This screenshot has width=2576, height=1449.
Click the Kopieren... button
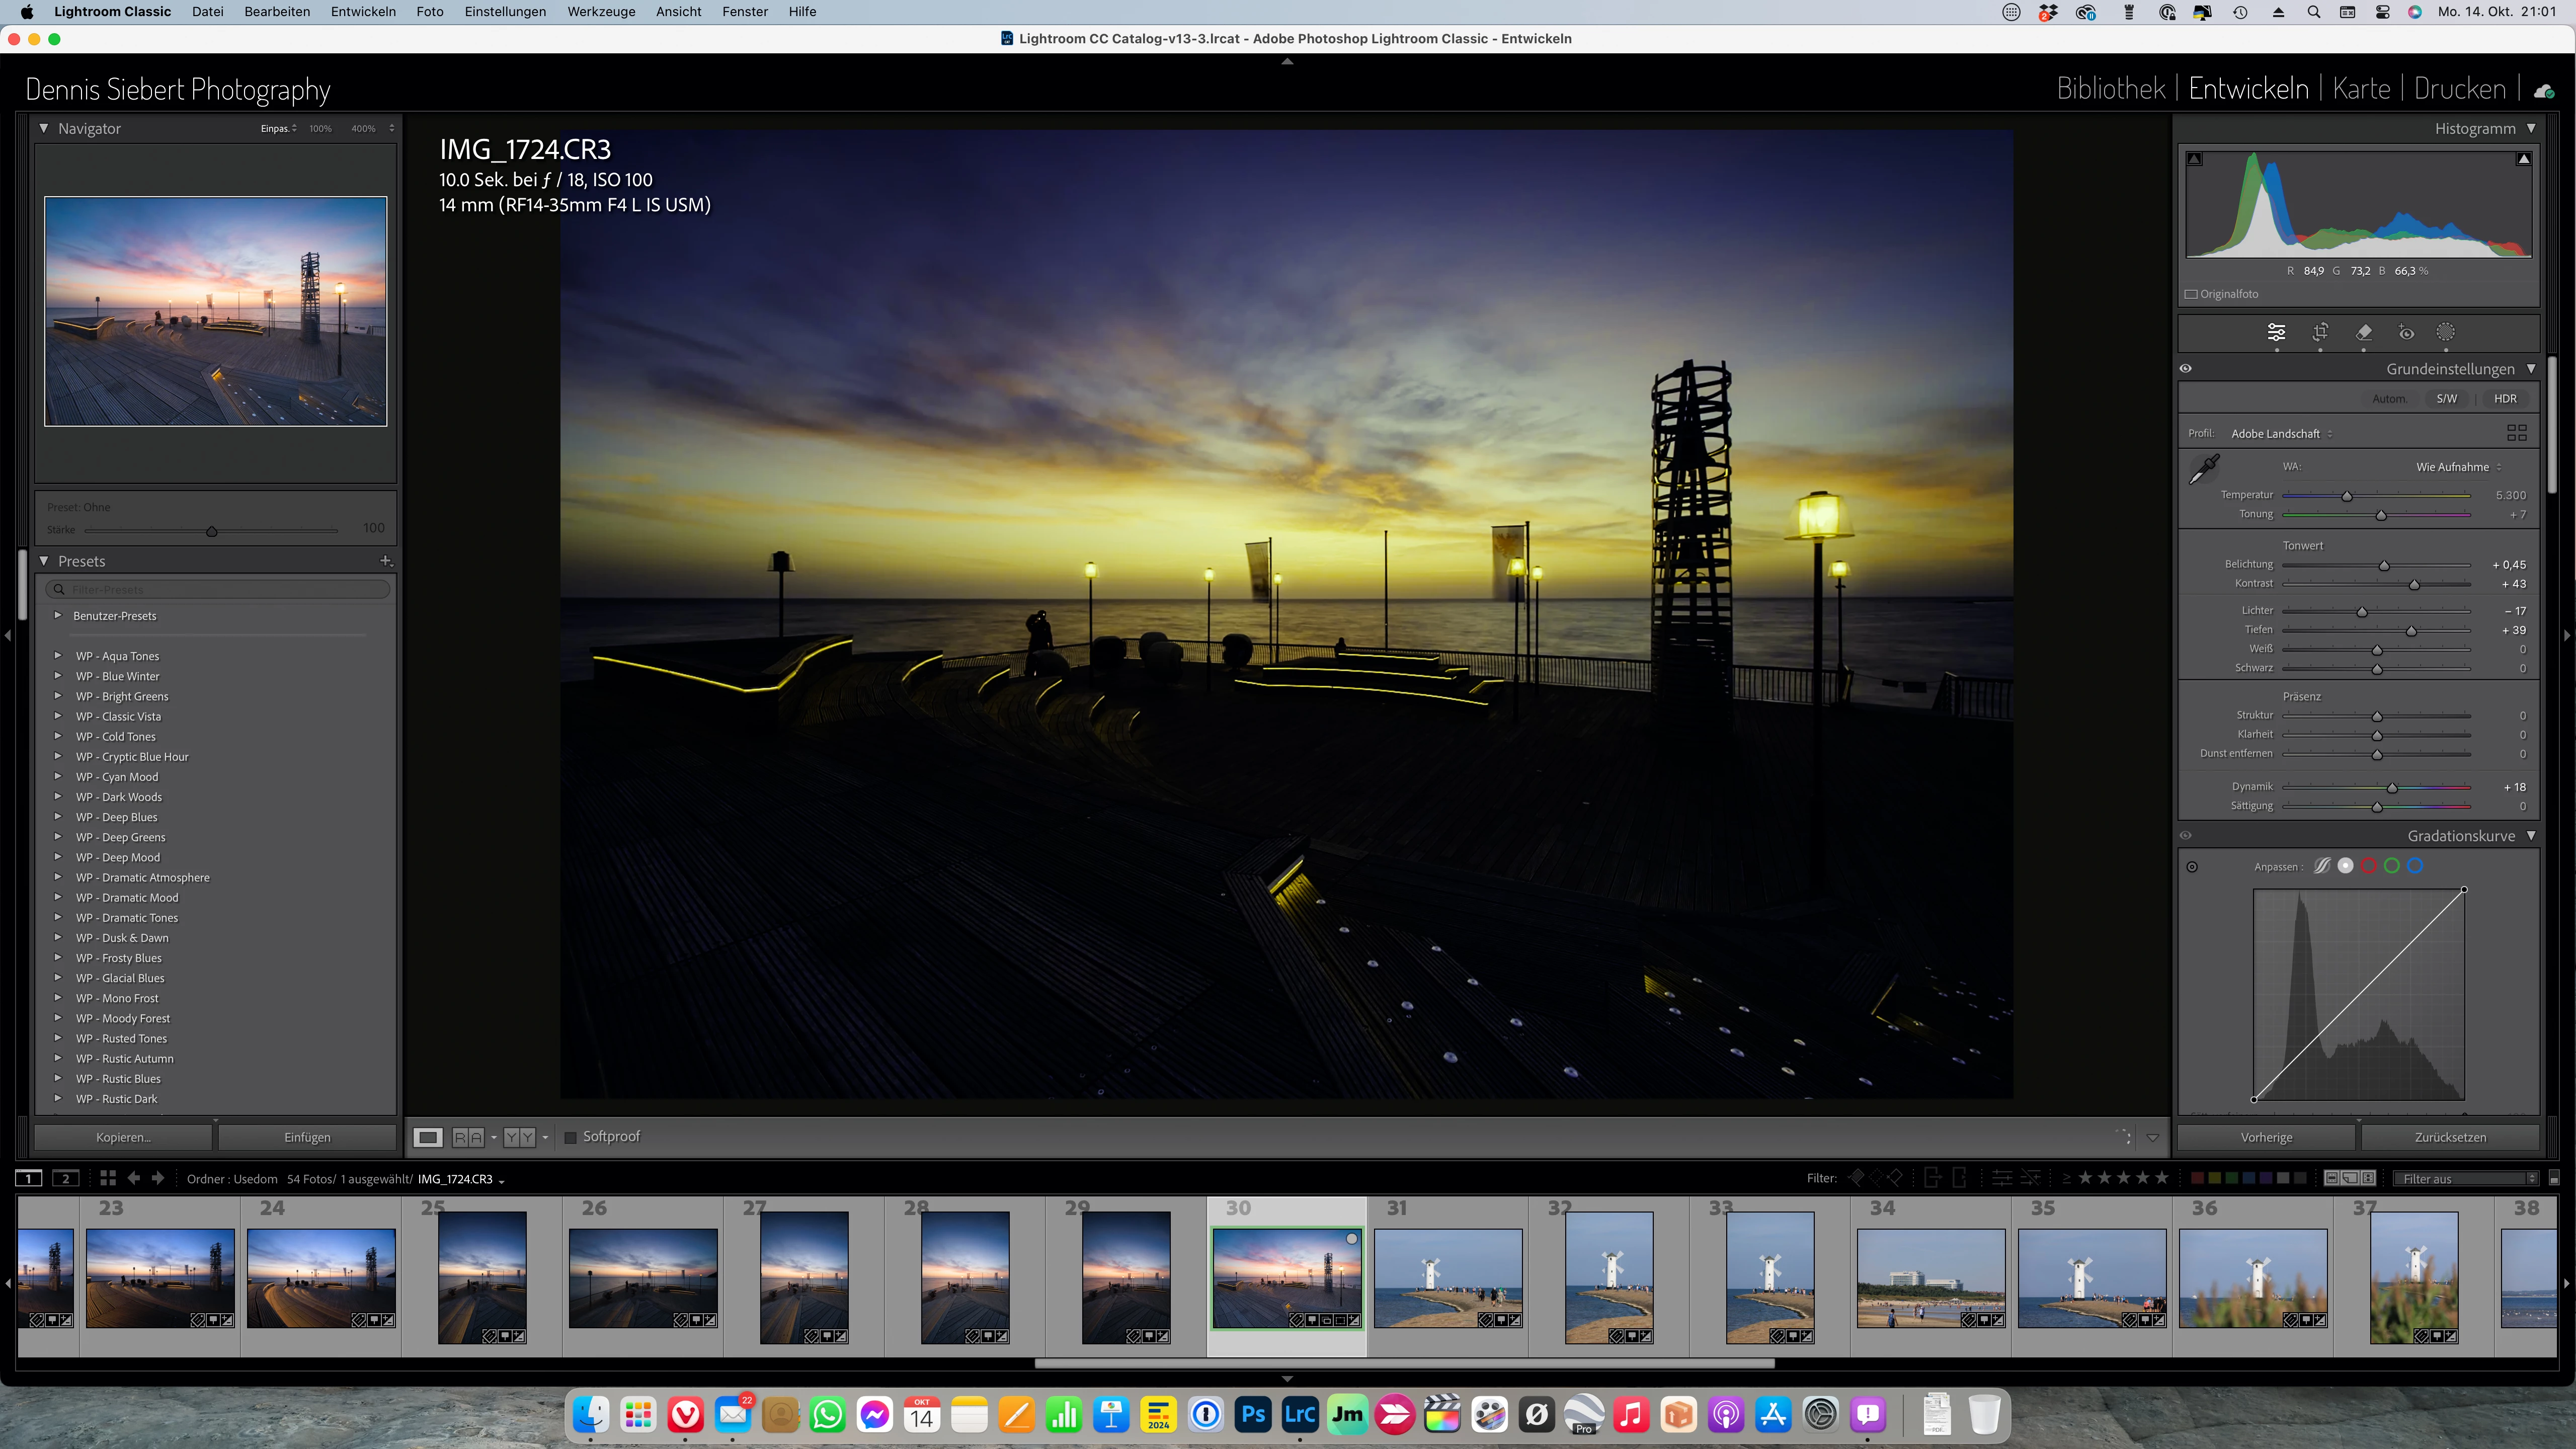pos(123,1137)
